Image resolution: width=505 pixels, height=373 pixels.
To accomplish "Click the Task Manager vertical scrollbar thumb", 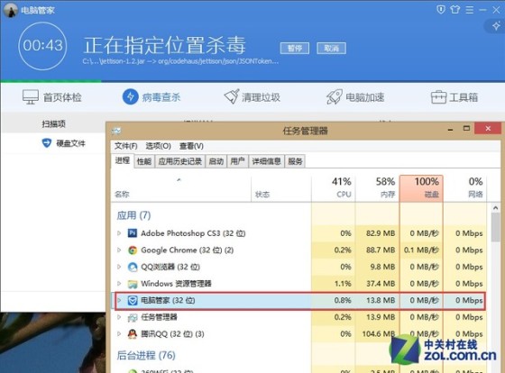I will 496,227.
